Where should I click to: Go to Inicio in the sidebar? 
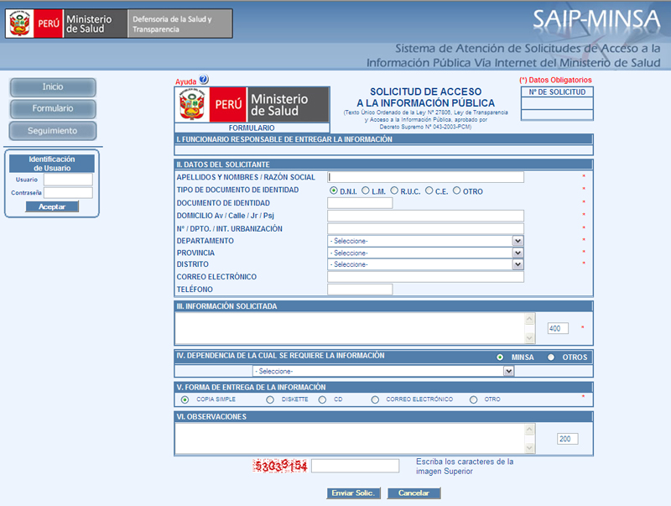tap(53, 87)
